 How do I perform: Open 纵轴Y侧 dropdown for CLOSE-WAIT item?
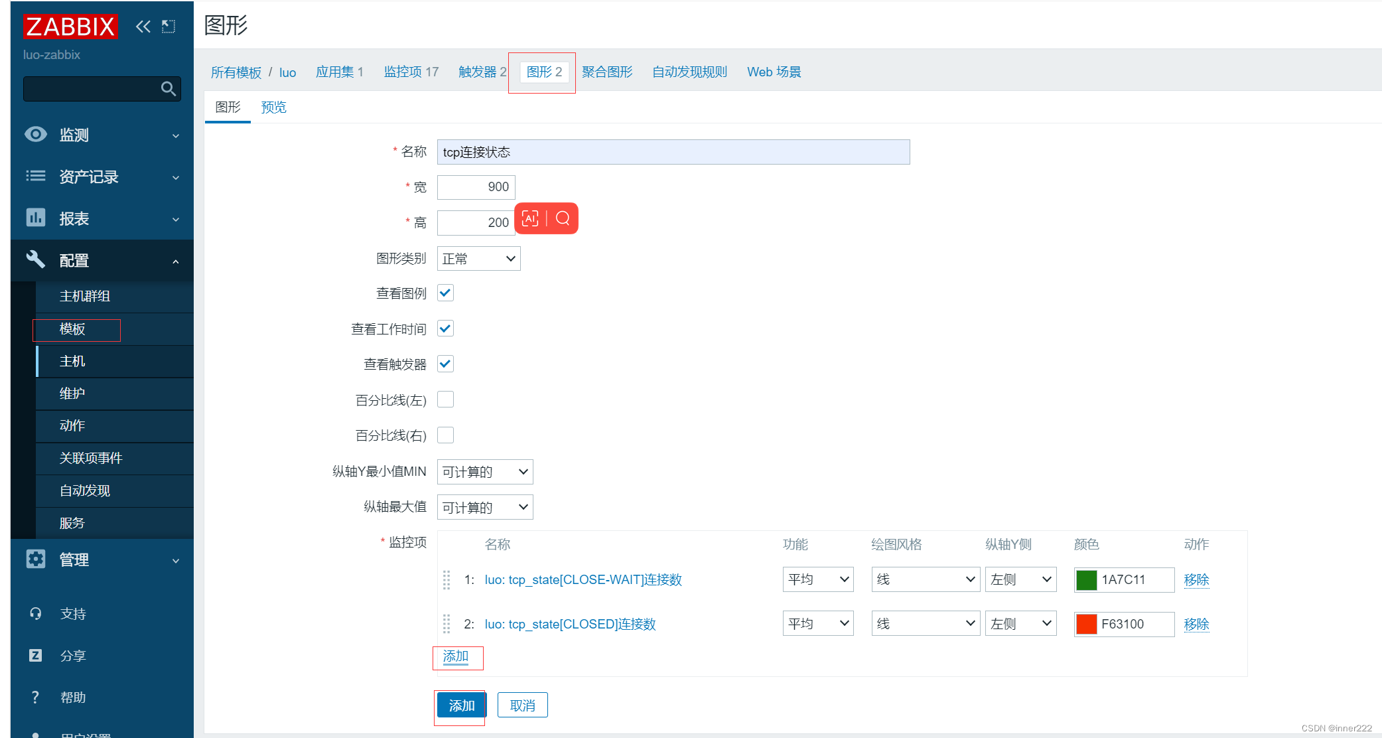[1021, 579]
